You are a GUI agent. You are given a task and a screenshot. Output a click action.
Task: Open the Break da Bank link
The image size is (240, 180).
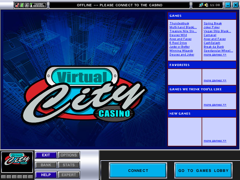(x=214, y=47)
